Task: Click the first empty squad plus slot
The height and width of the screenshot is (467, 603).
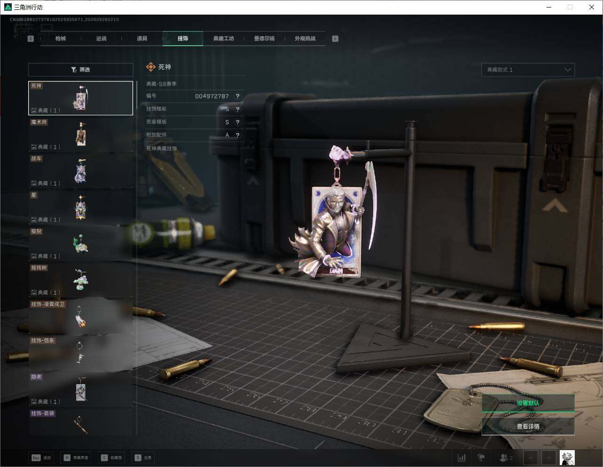Action: coord(530,458)
